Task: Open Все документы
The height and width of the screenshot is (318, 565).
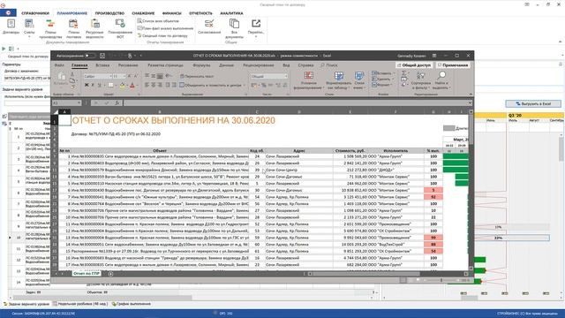Action: point(234,28)
